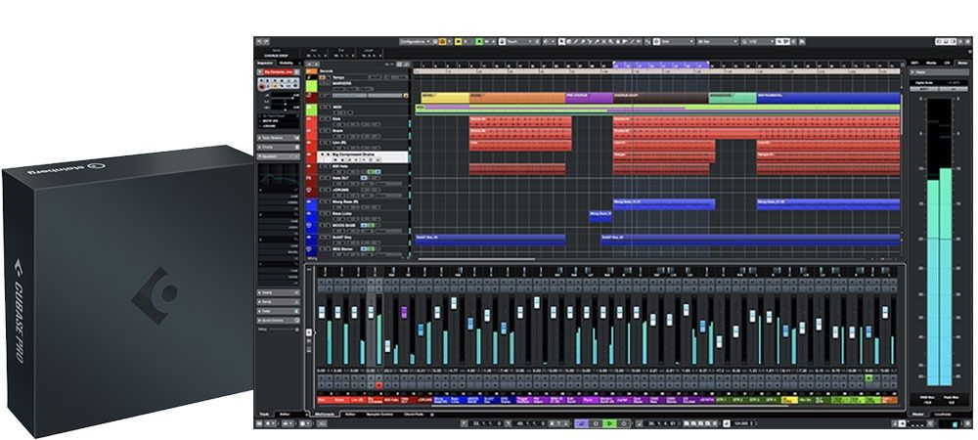Switch to the Loudness tab under the meter
The width and height of the screenshot is (978, 440).
943,415
